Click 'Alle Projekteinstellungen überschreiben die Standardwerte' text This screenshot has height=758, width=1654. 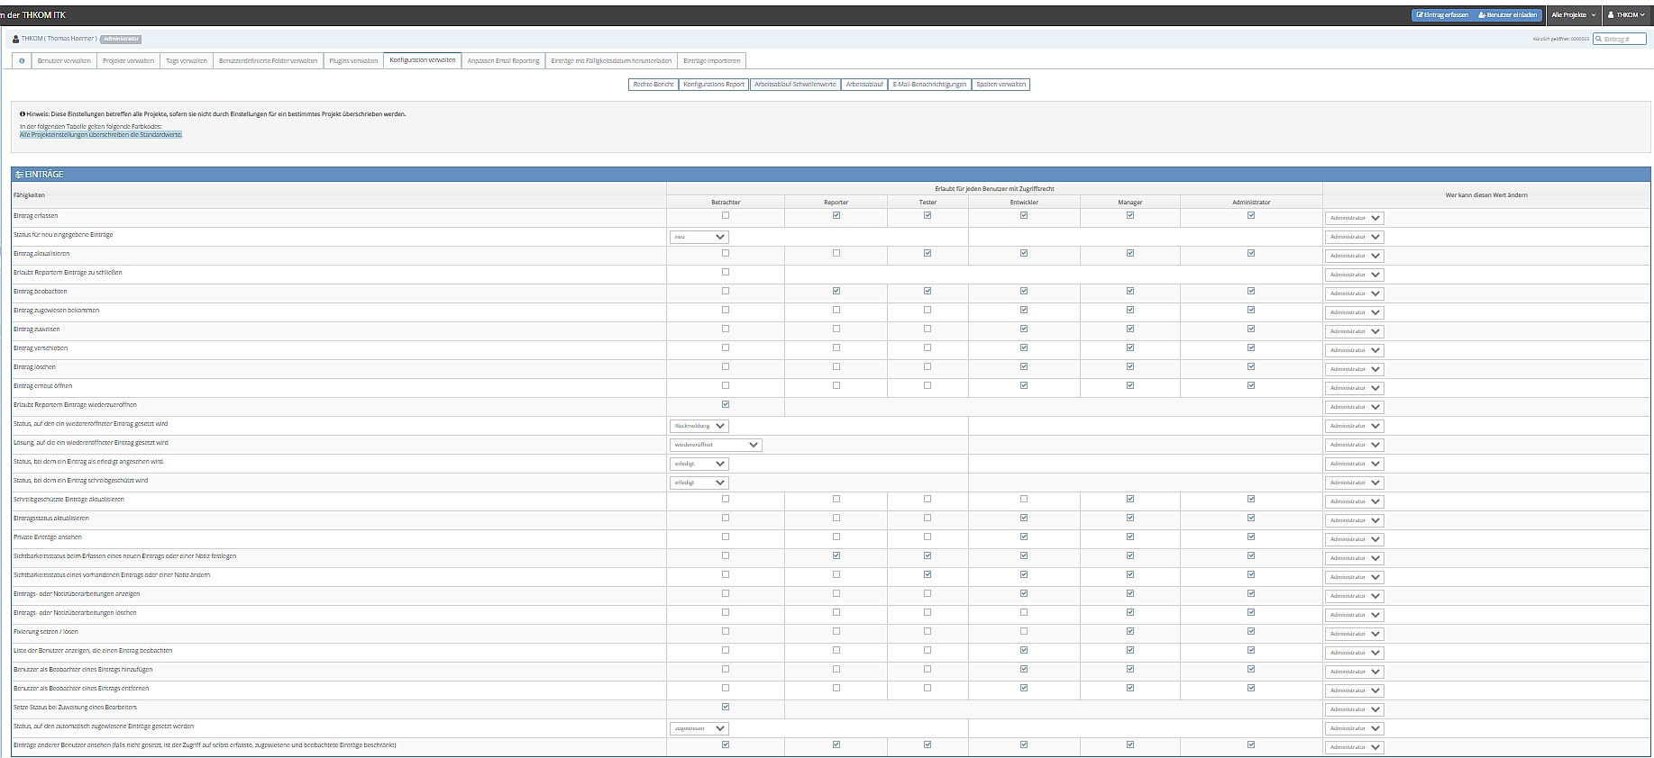coord(101,135)
